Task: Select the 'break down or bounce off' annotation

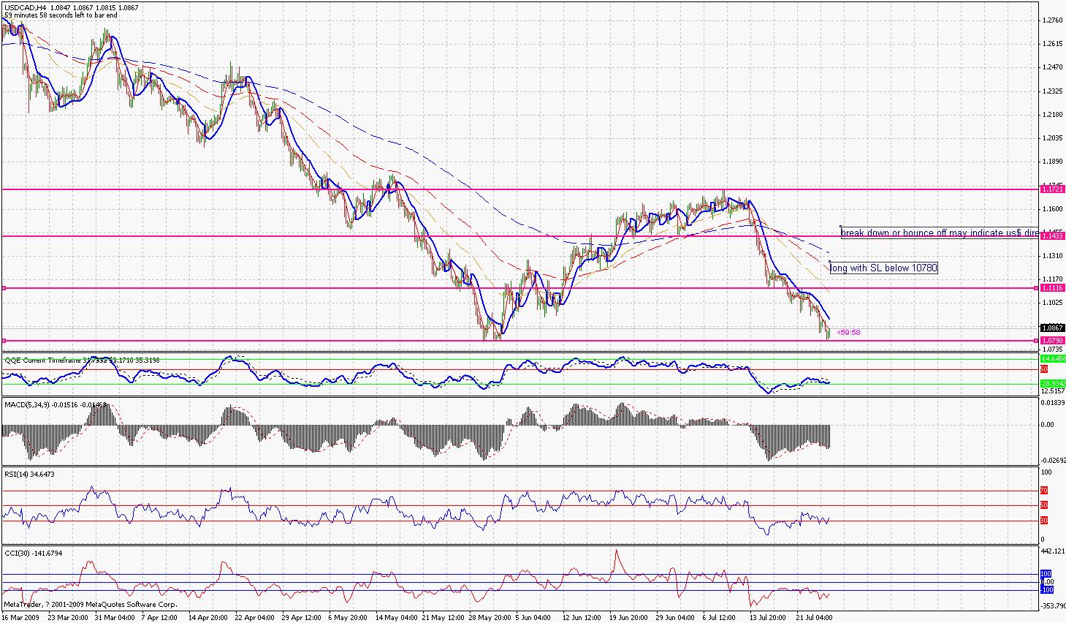Action: click(x=939, y=233)
